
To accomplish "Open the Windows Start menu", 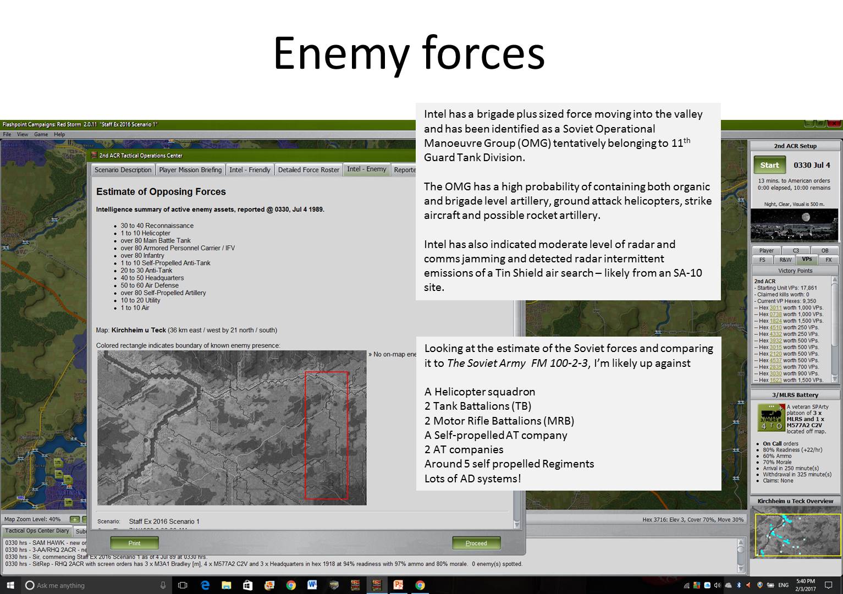I will coord(10,585).
